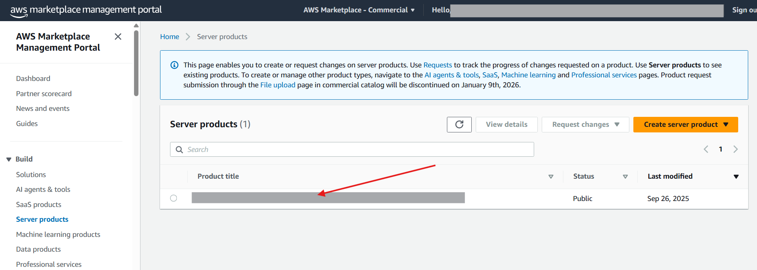757x270 pixels.
Task: Click the refresh button for server products
Action: point(459,124)
